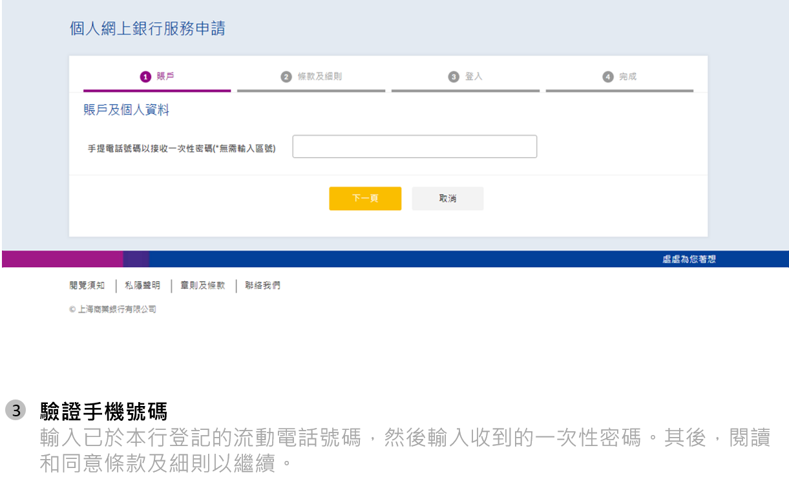Click the white circled 3 beside the caption

click(16, 410)
